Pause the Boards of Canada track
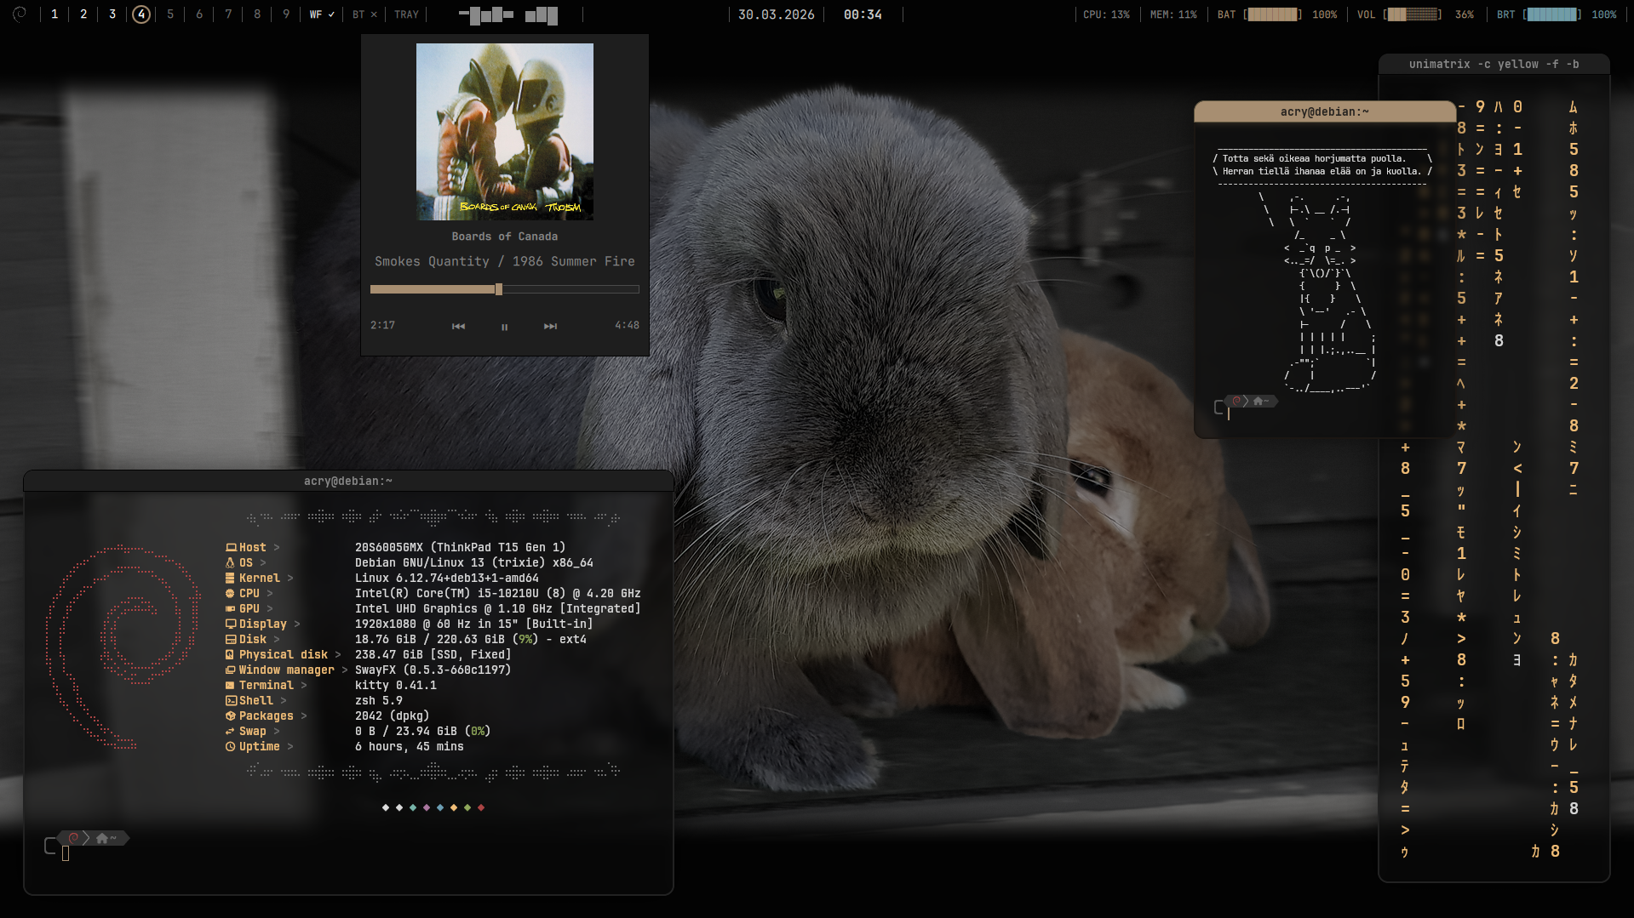 coord(504,327)
